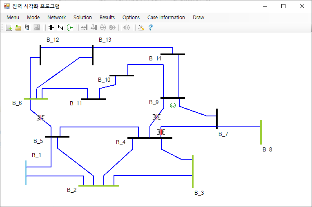Viewport: 312px width, 207px height.
Task: Select the black vertical B_12 bus bar
Action: coord(40,55)
